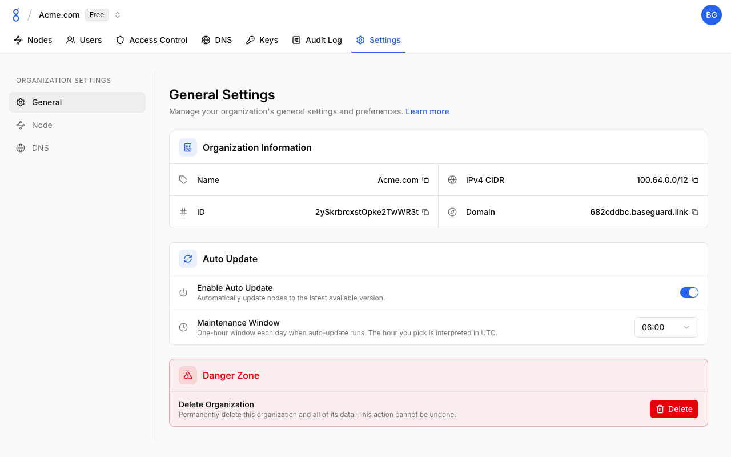Open the Users tab
The width and height of the screenshot is (731, 457).
click(84, 40)
